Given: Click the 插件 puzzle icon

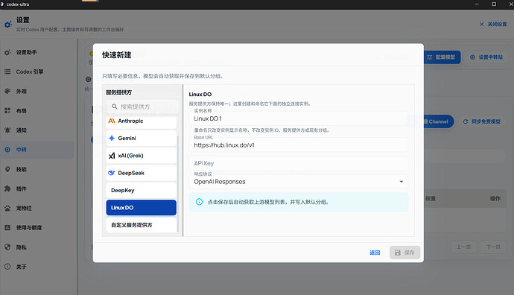Looking at the screenshot, I should 7,188.
